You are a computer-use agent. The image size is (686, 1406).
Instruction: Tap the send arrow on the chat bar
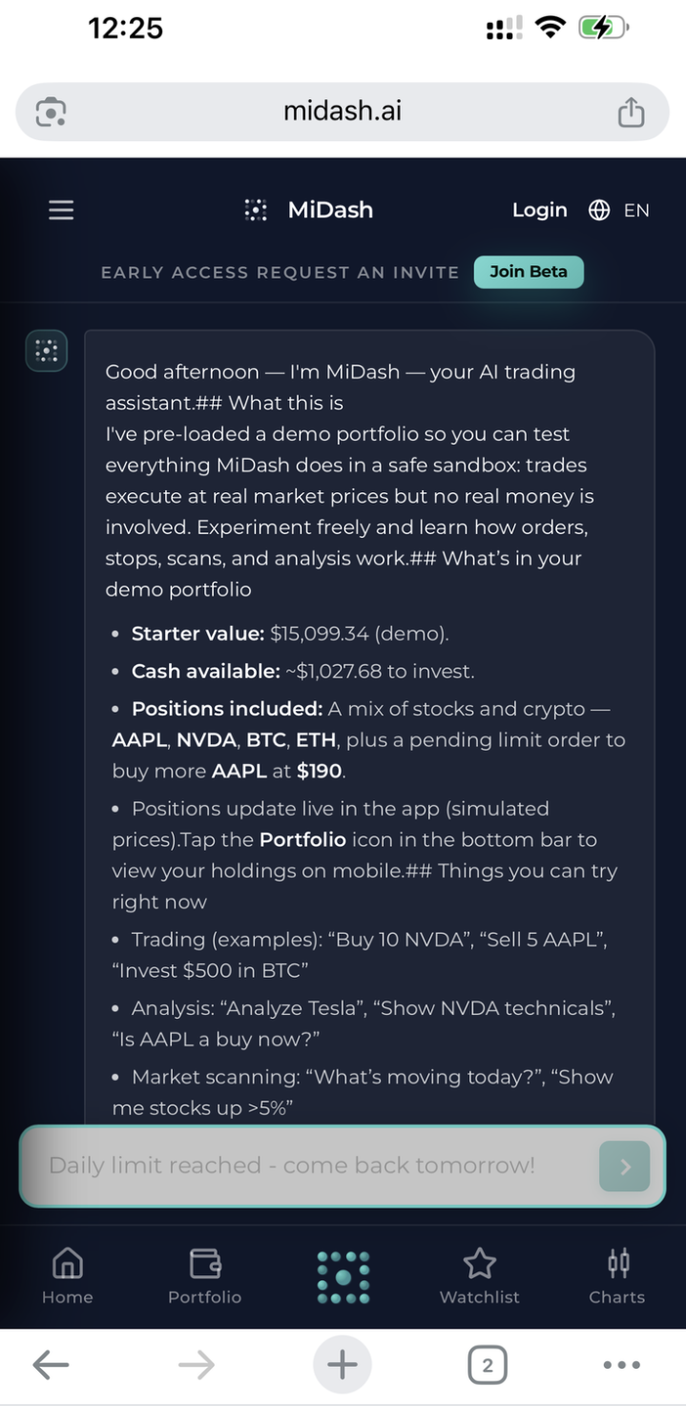(x=625, y=1166)
